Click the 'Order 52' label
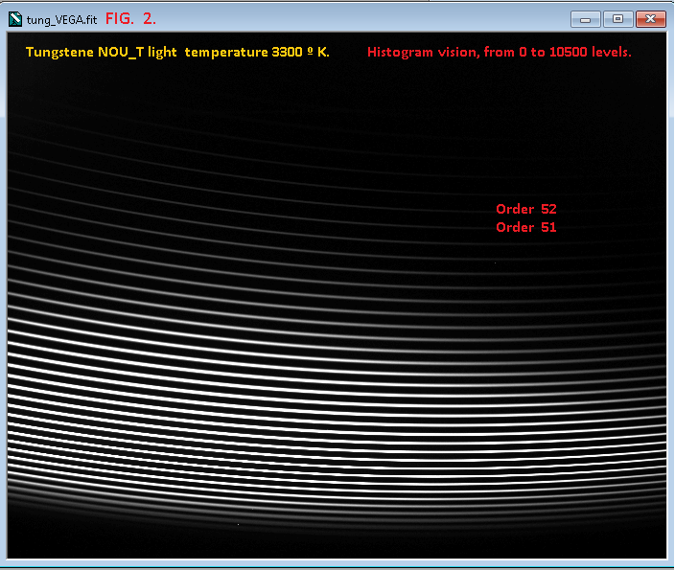This screenshot has height=570, width=675. [526, 209]
